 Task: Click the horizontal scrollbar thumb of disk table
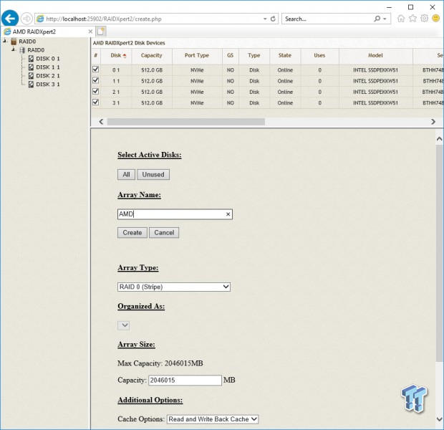[x=186, y=122]
